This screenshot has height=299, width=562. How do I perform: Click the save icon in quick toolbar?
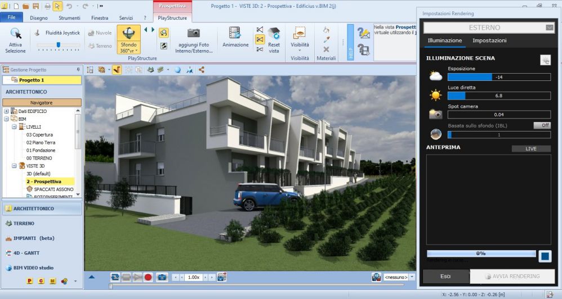[35, 6]
